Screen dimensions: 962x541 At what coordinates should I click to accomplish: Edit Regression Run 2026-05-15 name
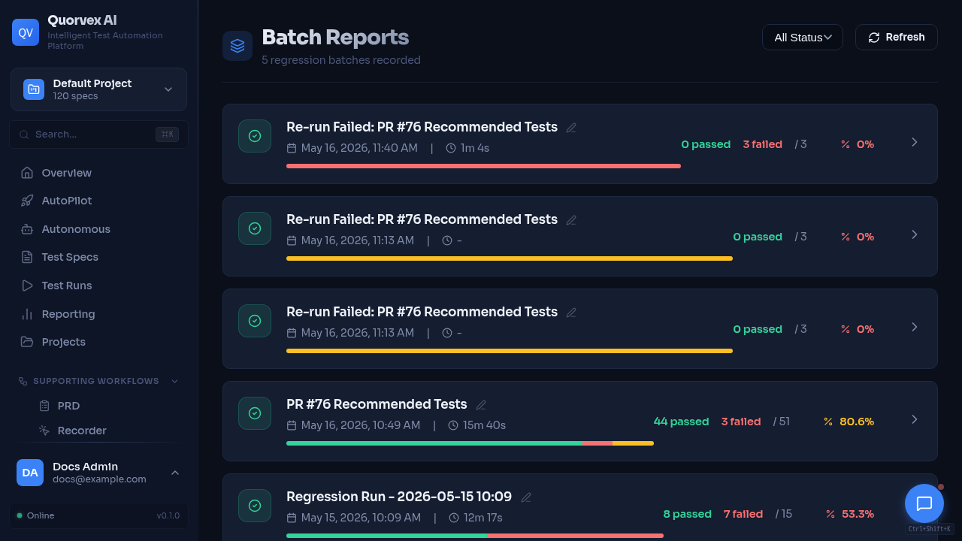(526, 497)
